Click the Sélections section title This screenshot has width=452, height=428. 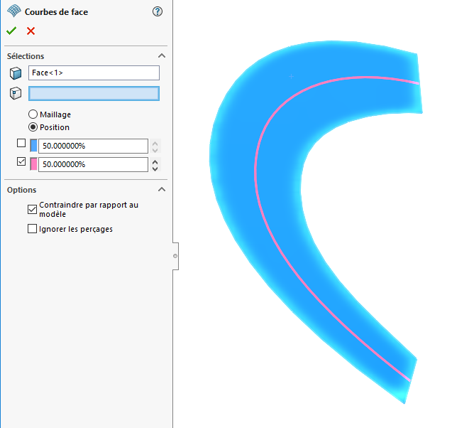(x=26, y=56)
